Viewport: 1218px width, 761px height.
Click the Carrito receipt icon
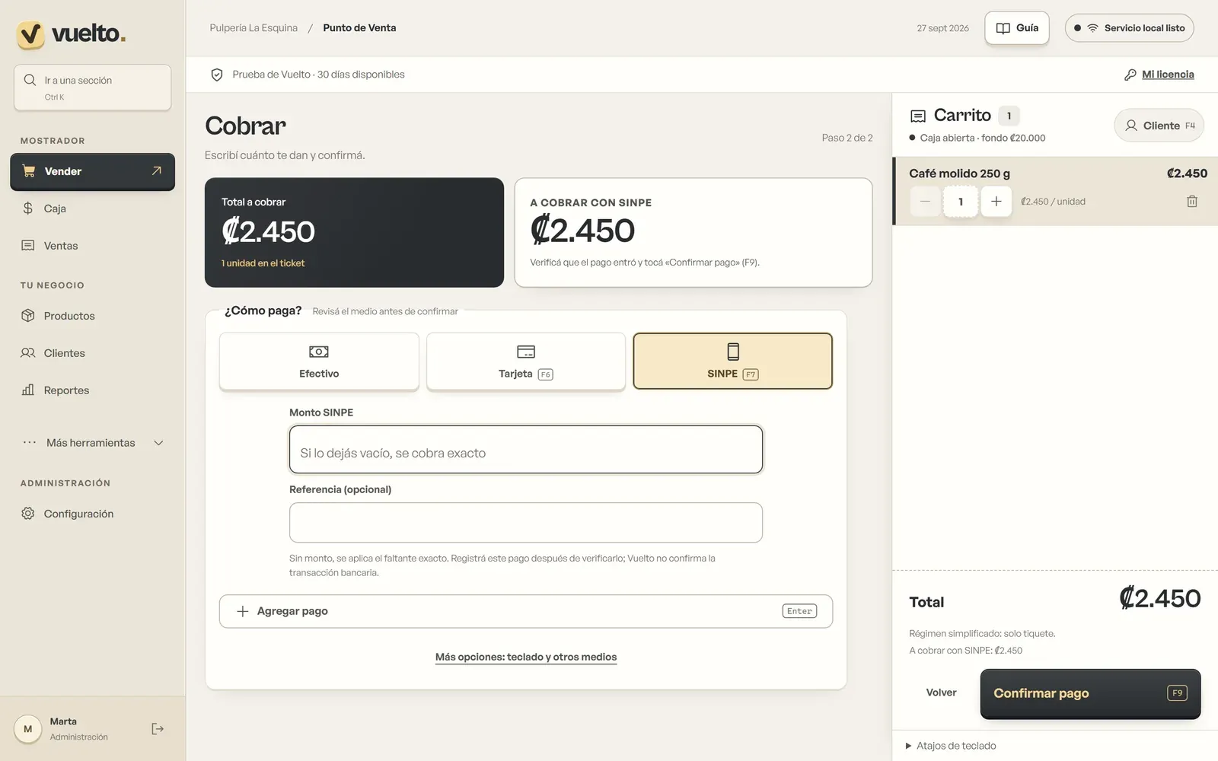pyautogui.click(x=918, y=116)
